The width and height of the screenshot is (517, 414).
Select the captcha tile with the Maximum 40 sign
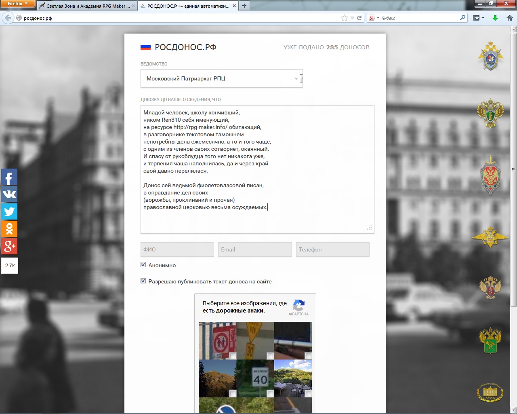click(x=255, y=378)
